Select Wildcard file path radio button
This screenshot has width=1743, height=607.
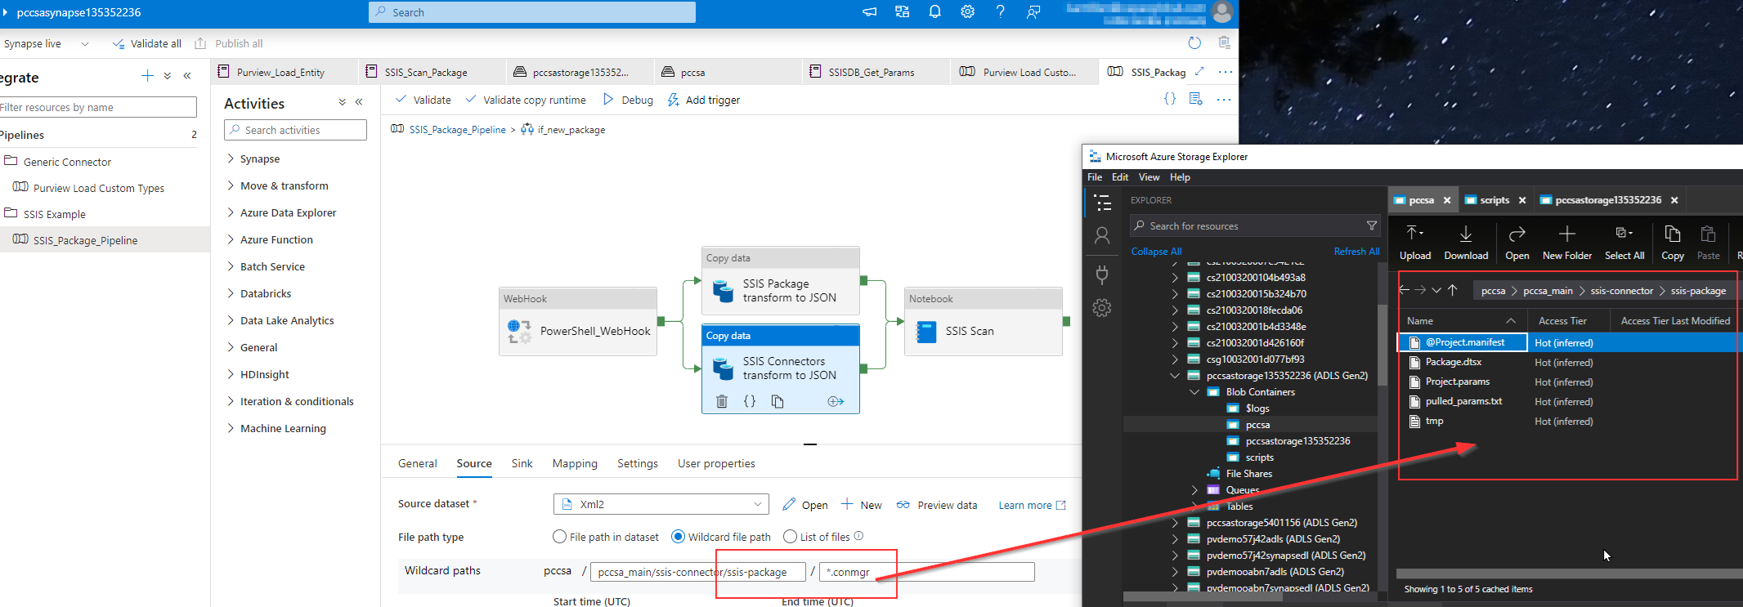click(x=678, y=537)
